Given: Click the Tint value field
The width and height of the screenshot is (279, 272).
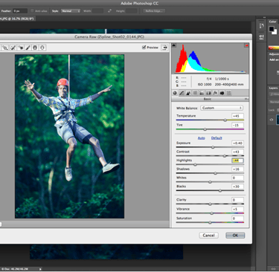Looking at the screenshot, I should [x=237, y=125].
